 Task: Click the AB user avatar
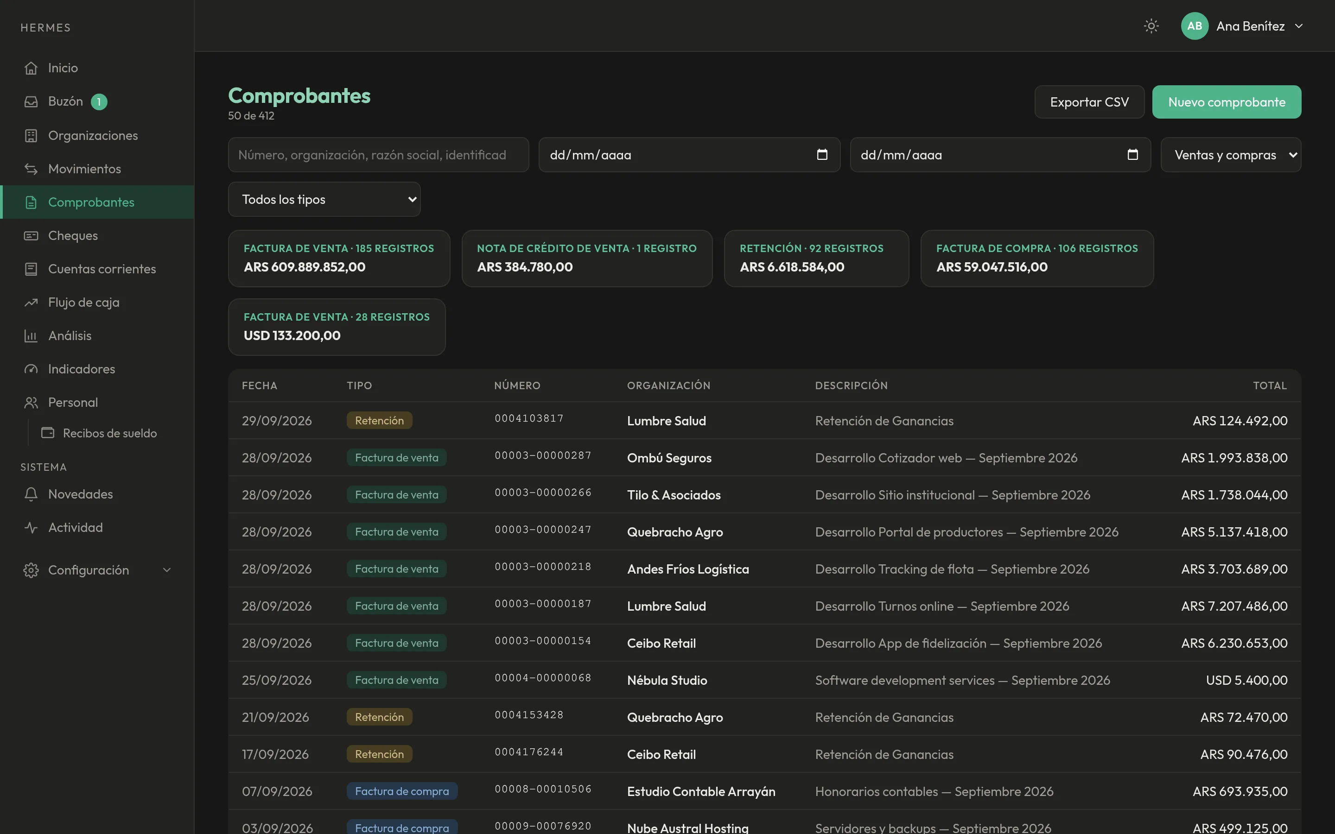click(1195, 26)
